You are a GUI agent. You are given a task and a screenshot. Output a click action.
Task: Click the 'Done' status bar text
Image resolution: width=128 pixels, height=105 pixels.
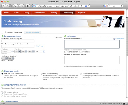coord(3,104)
